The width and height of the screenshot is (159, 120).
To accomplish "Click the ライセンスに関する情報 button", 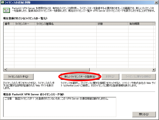I will (x=138, y=77).
